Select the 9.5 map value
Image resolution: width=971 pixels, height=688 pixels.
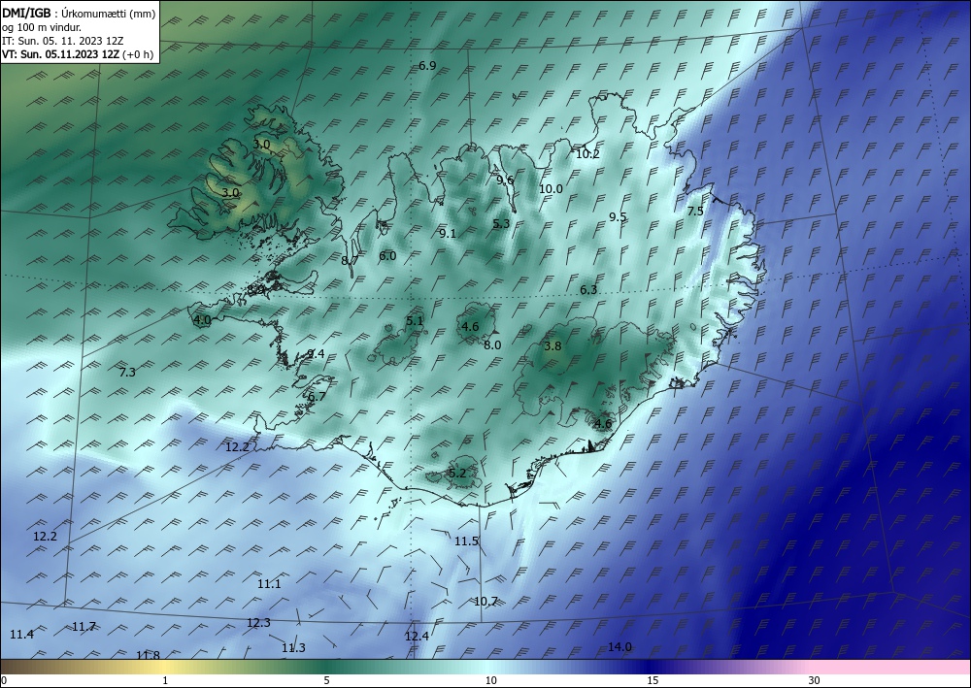618,216
